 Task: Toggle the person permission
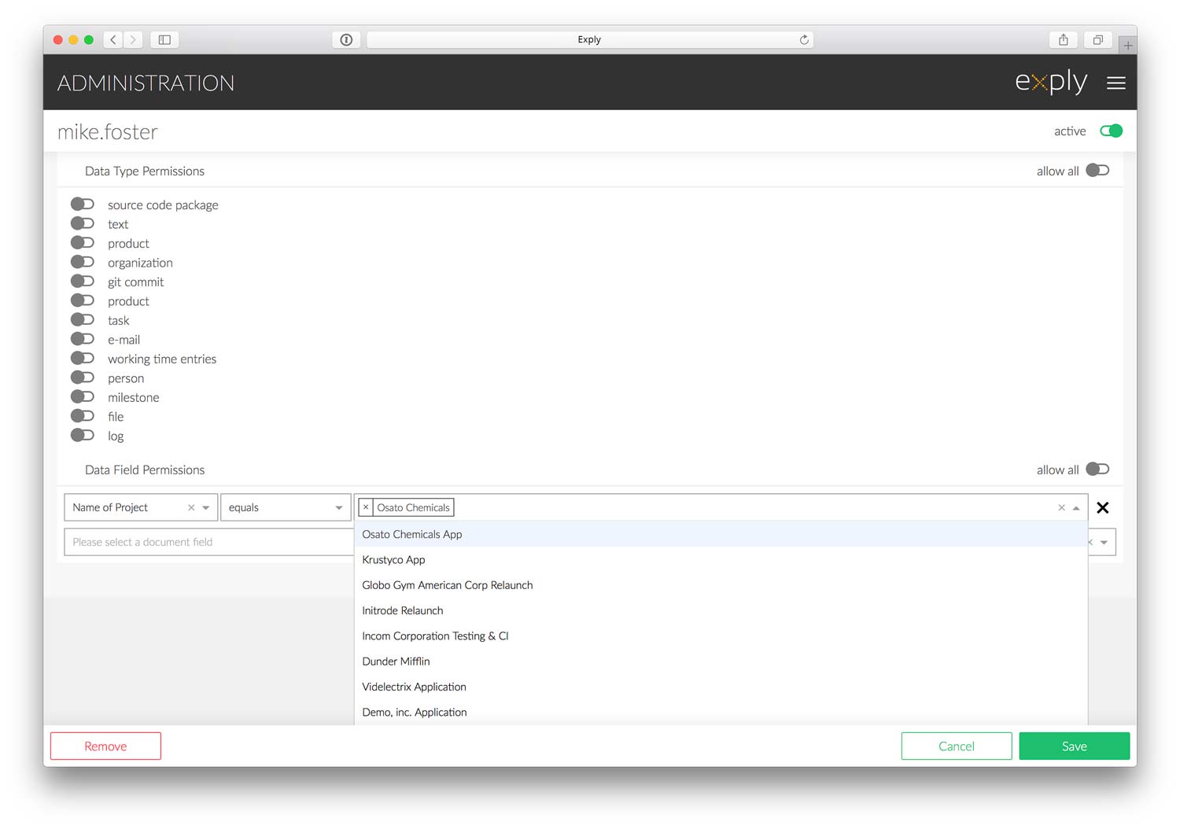click(x=83, y=378)
